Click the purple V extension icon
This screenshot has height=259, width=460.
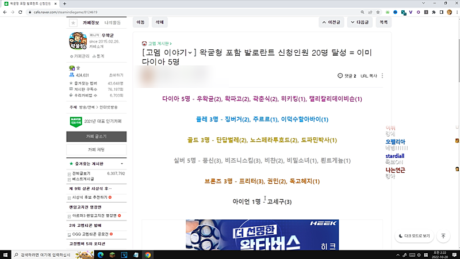[411, 12]
